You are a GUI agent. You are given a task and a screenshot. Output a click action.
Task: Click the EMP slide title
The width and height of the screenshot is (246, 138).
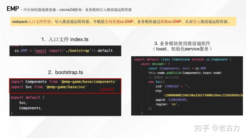[x=13, y=9]
